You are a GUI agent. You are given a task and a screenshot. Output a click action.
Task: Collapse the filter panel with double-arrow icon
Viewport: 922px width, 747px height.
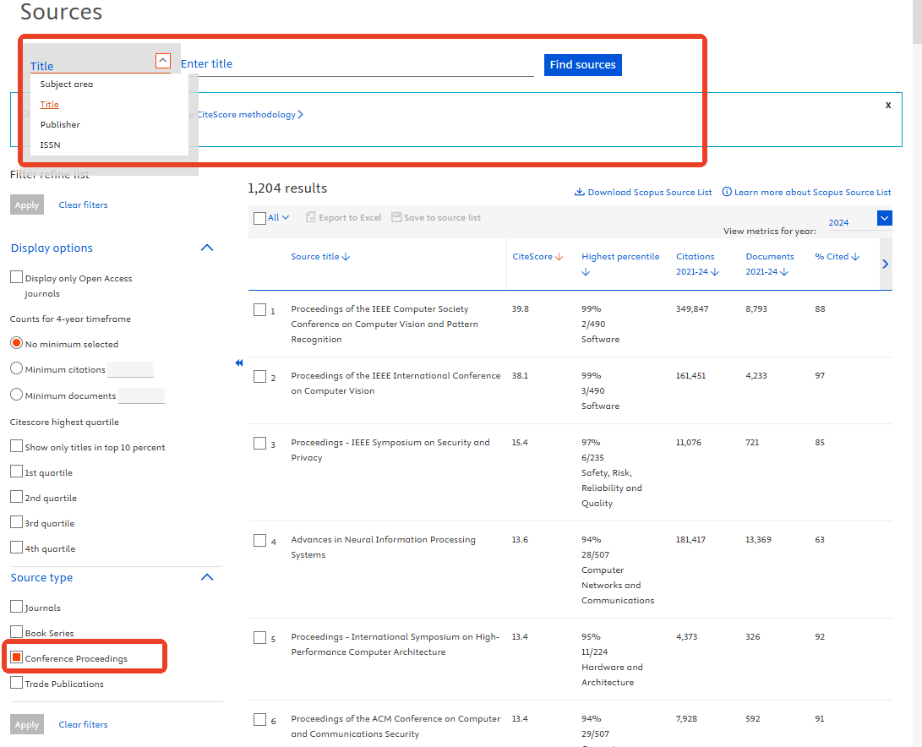coord(238,363)
